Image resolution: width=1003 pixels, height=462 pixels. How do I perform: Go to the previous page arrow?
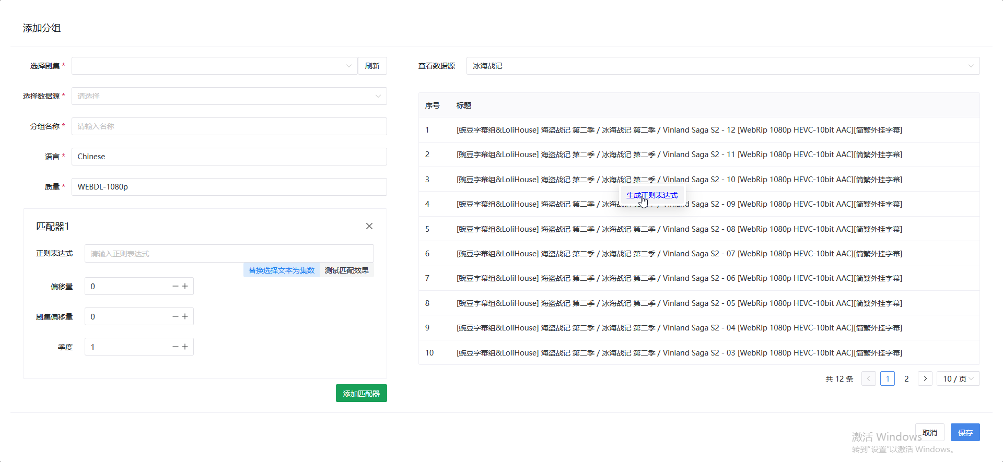pyautogui.click(x=869, y=378)
